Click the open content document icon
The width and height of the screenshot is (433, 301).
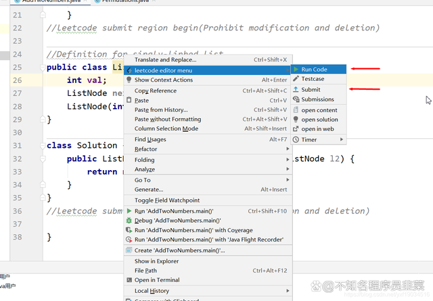(x=296, y=109)
